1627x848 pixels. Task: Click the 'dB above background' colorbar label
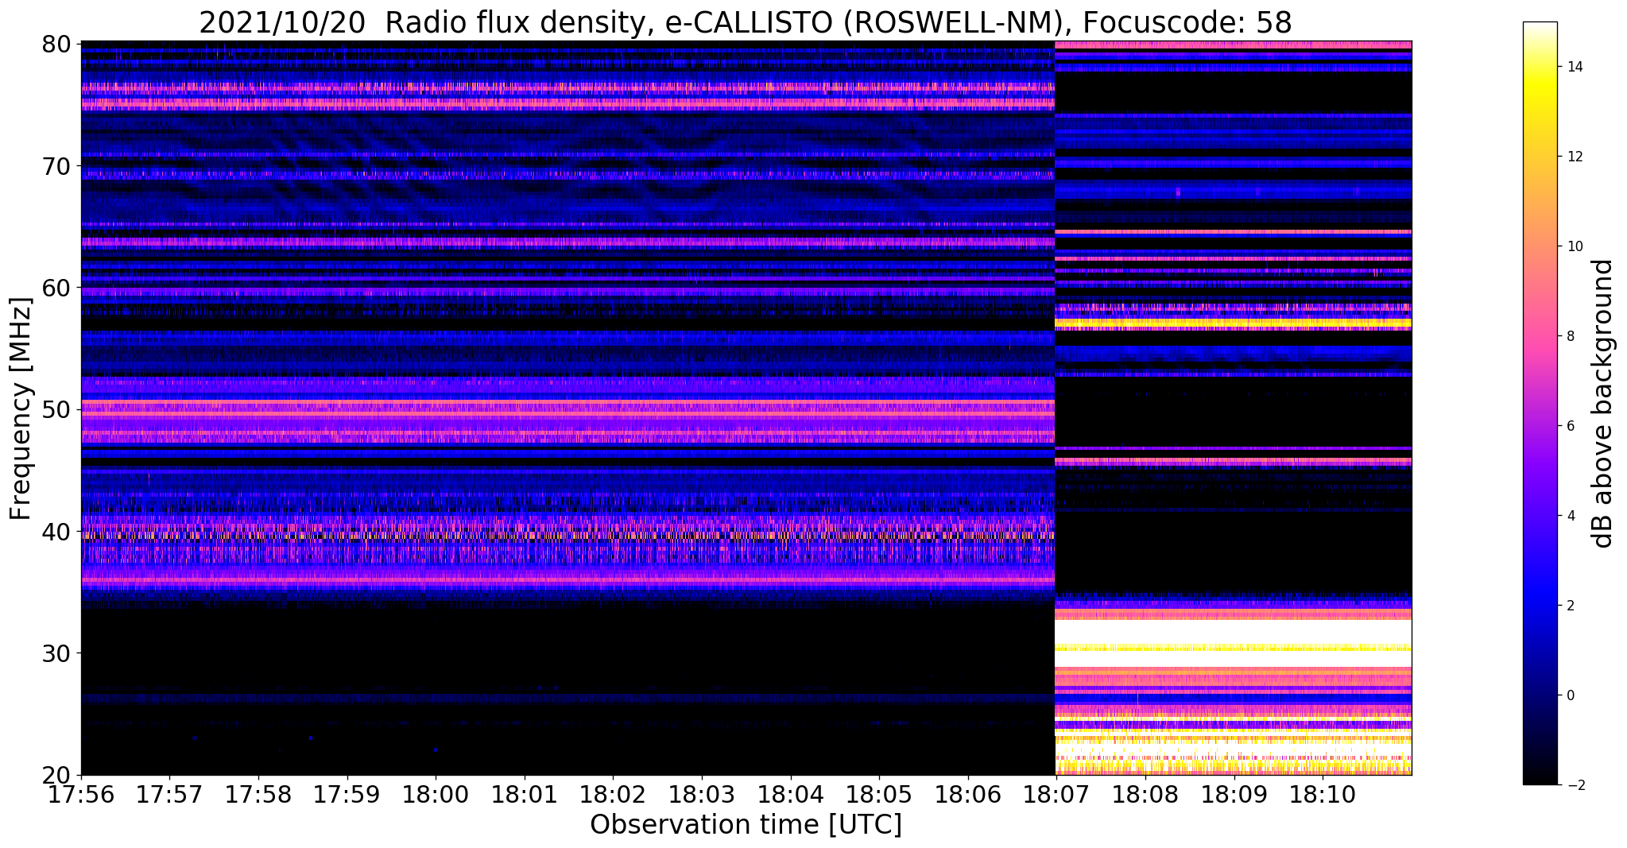(x=1603, y=404)
